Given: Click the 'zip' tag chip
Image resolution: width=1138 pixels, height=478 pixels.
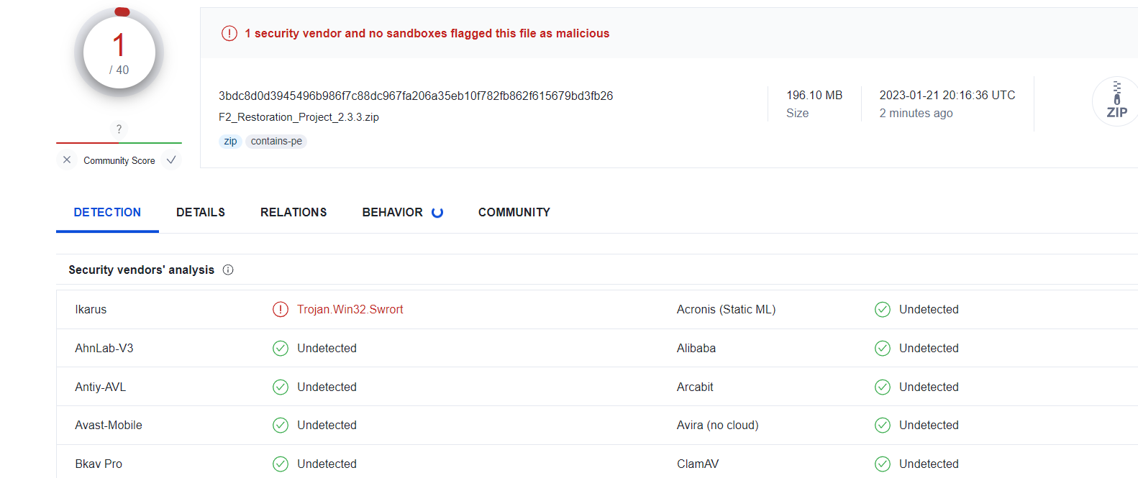Looking at the screenshot, I should coord(230,142).
